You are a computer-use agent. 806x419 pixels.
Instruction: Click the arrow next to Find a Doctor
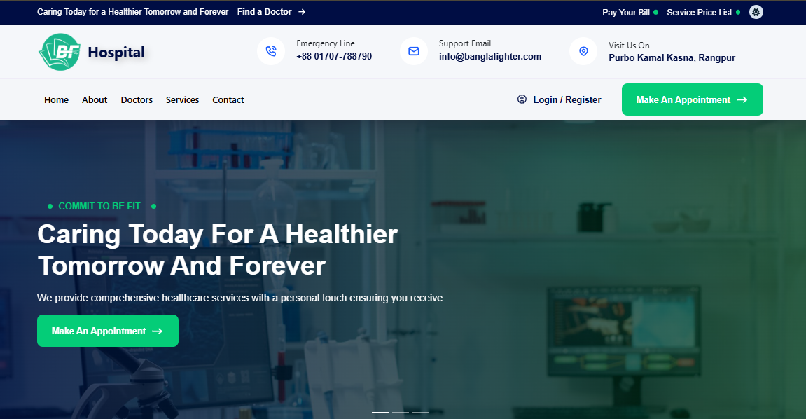tap(302, 12)
